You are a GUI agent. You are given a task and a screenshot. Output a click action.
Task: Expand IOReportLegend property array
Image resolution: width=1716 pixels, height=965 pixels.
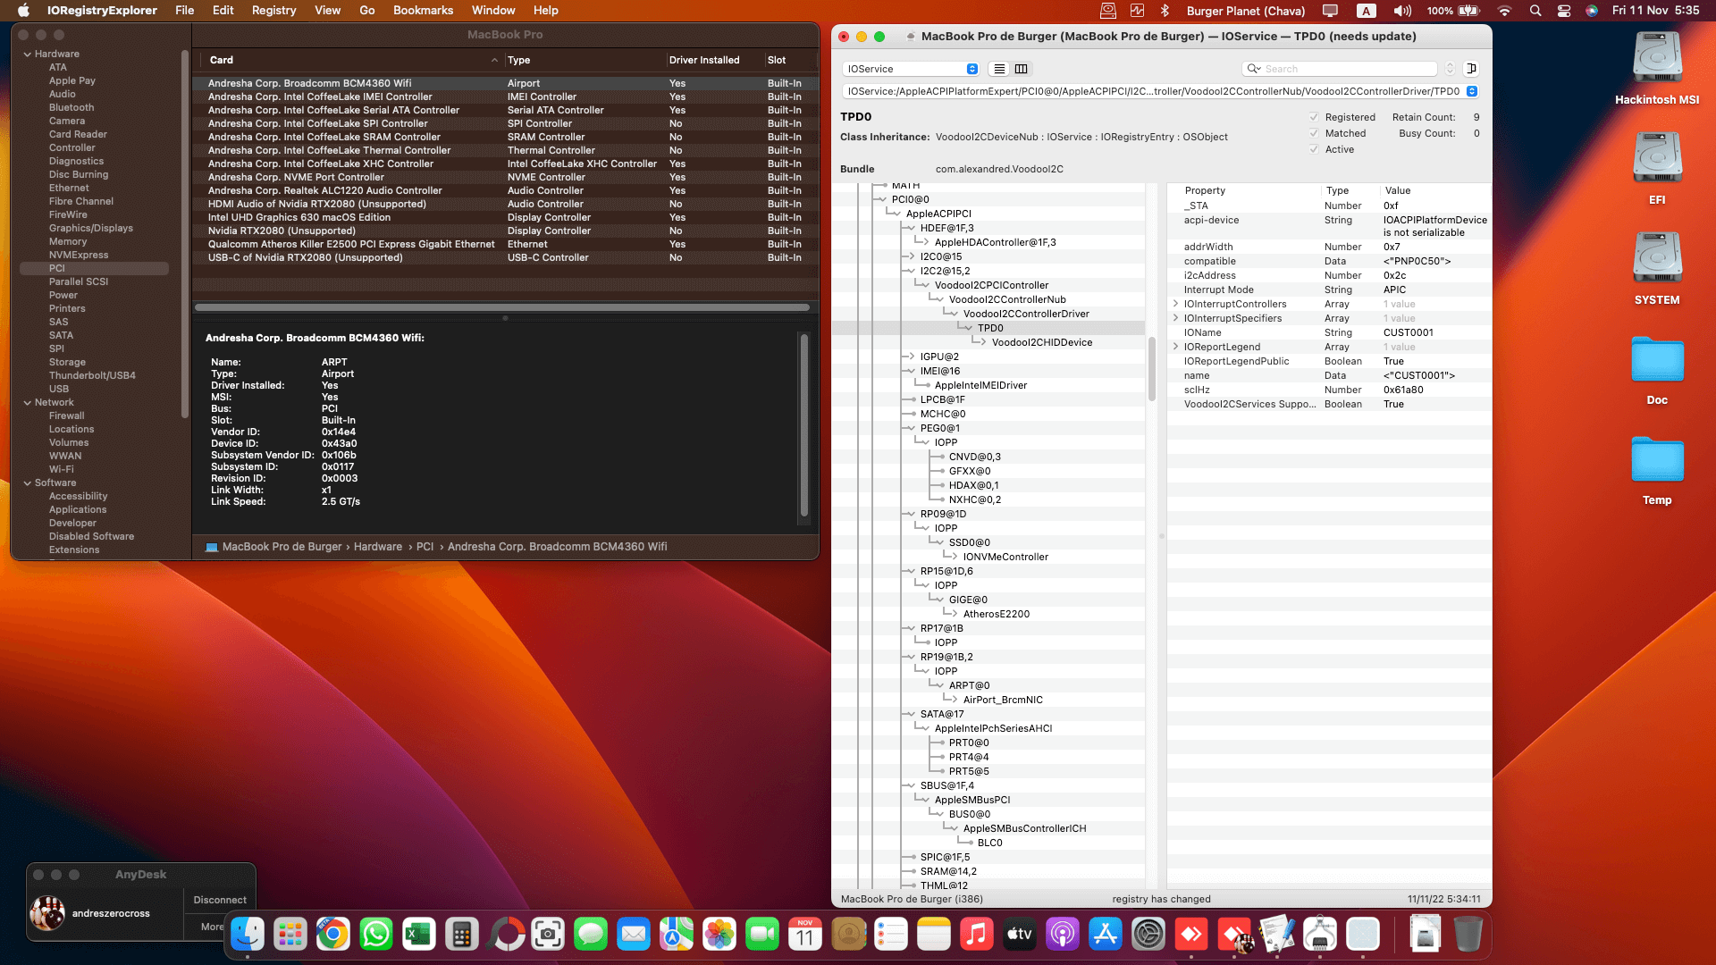click(1175, 347)
